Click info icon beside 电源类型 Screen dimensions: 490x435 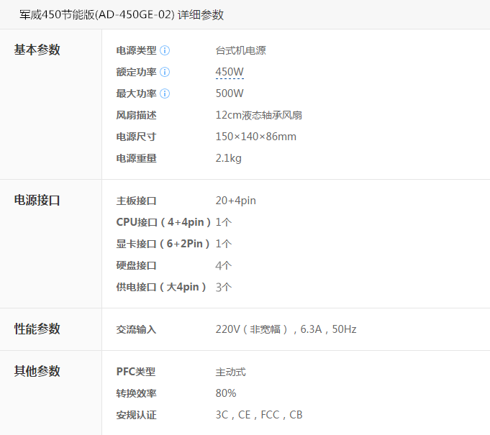[165, 50]
